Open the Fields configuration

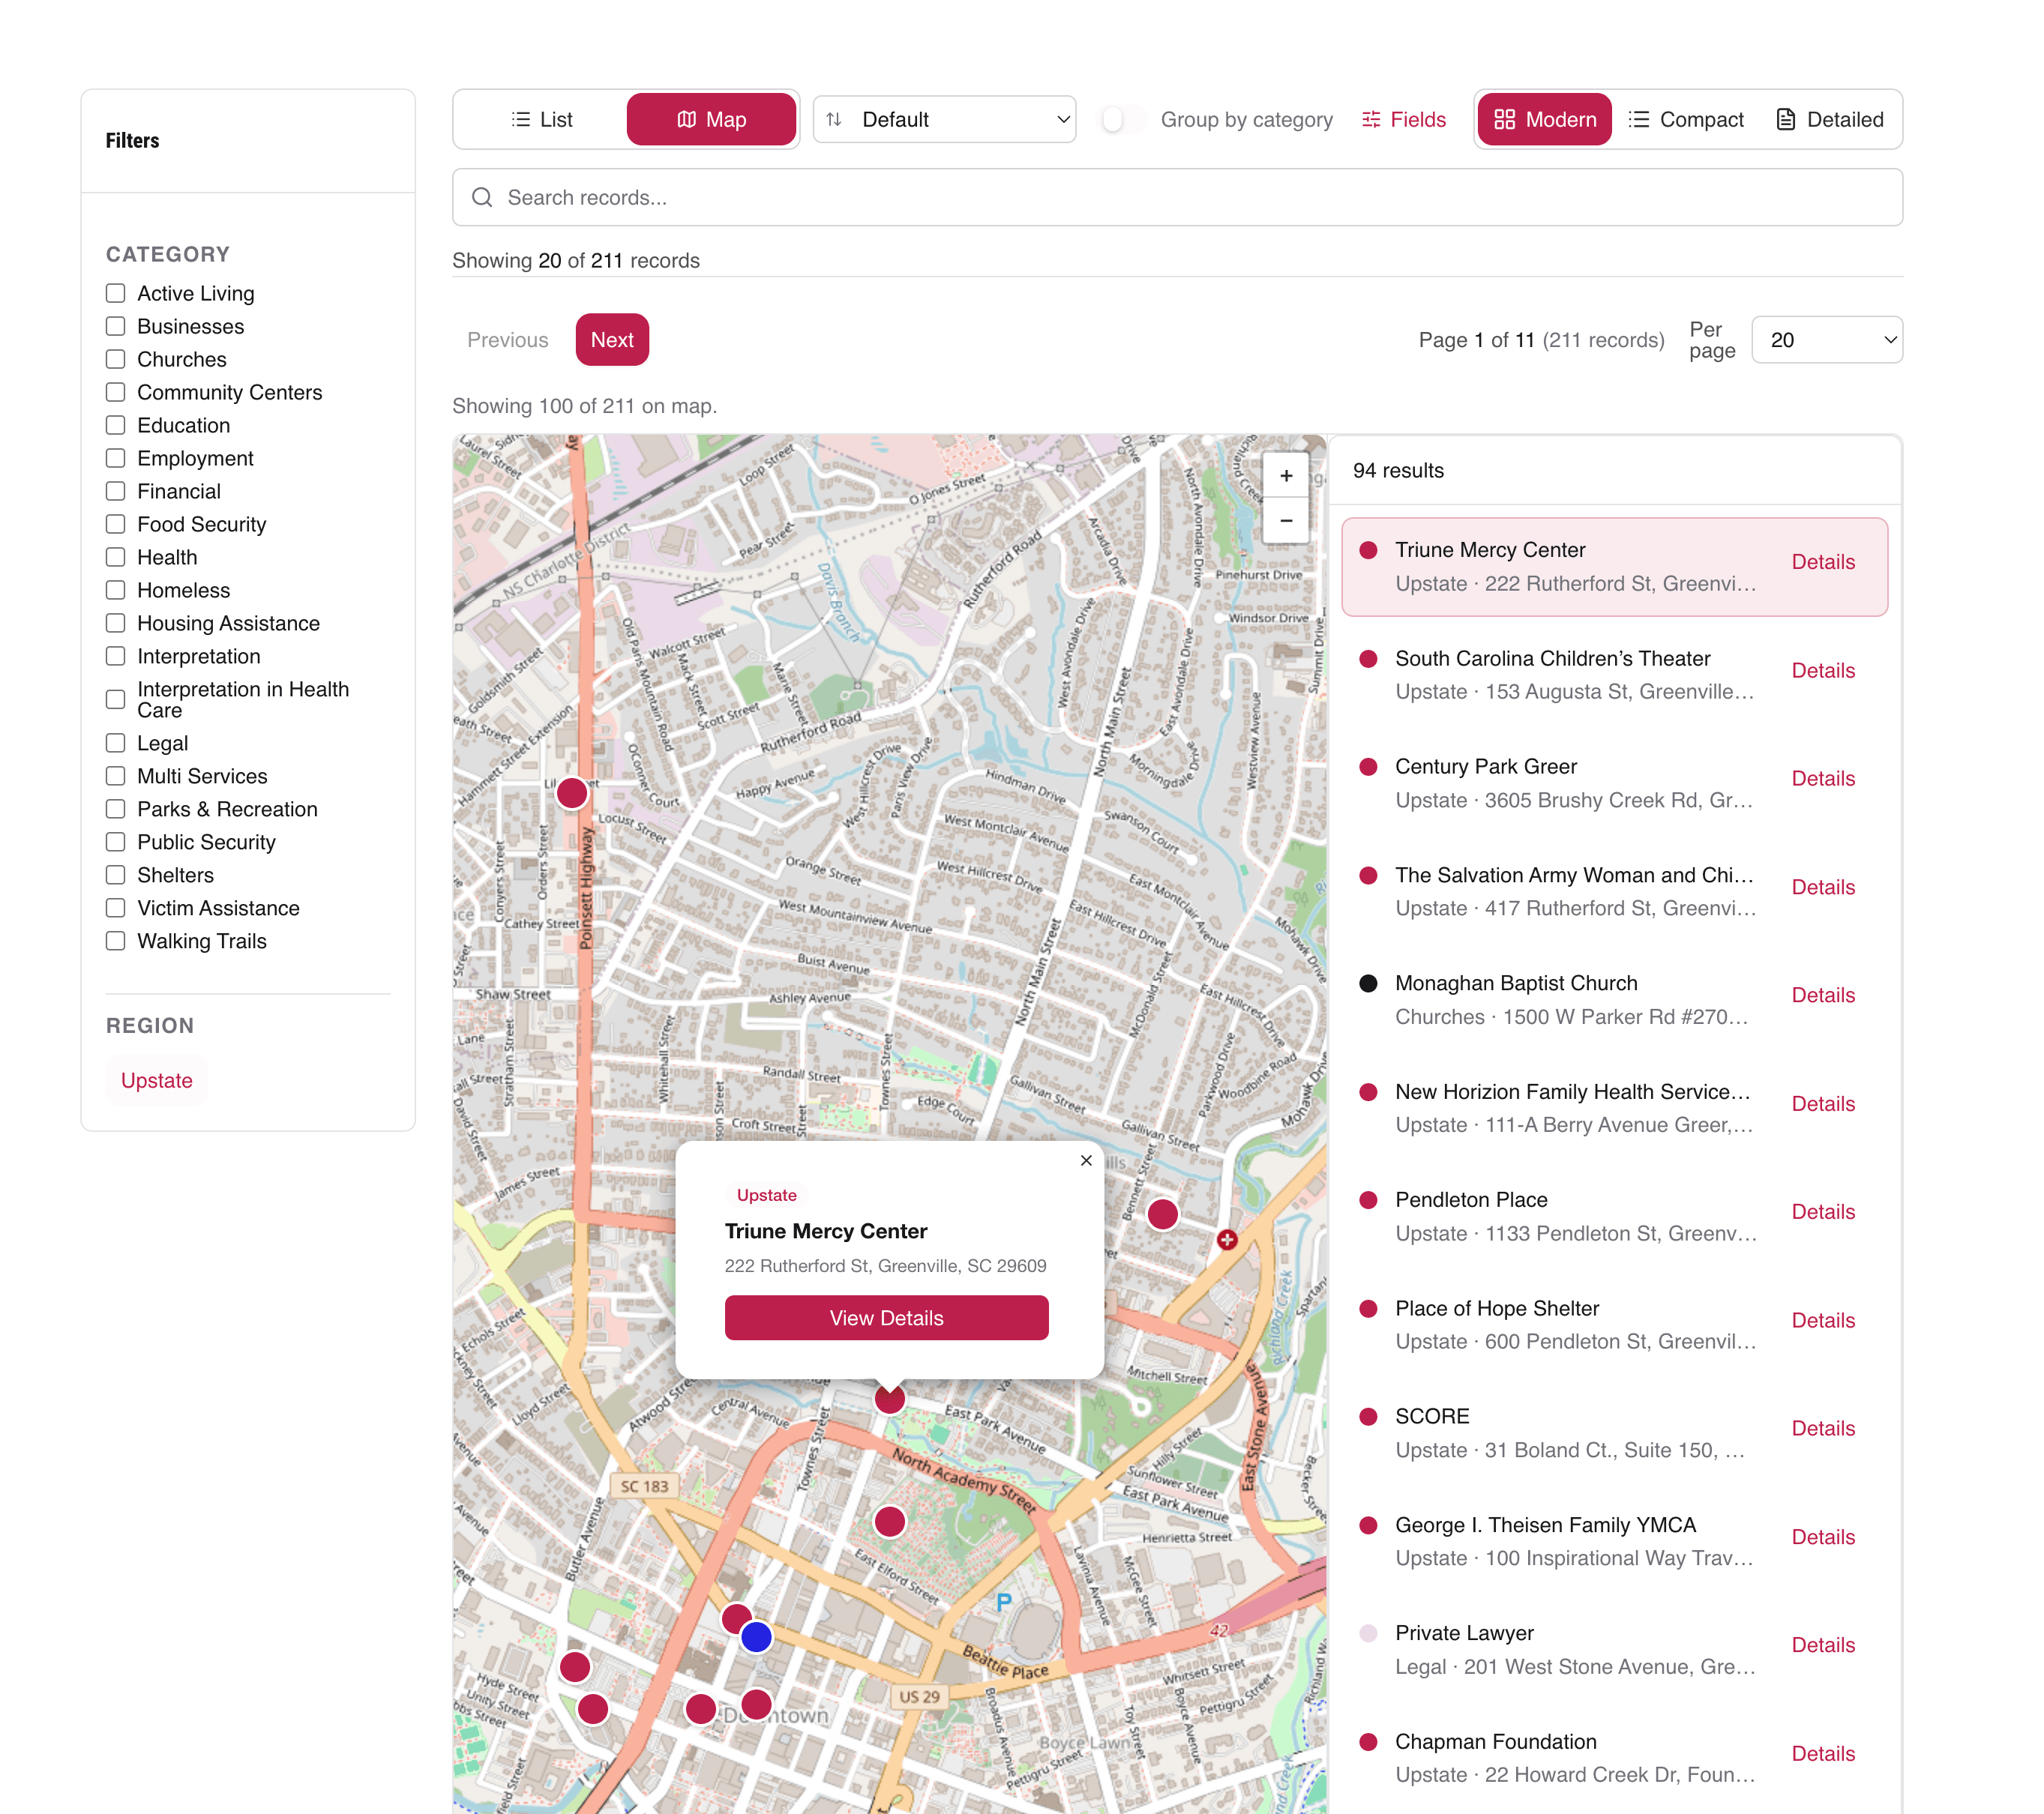point(1403,119)
